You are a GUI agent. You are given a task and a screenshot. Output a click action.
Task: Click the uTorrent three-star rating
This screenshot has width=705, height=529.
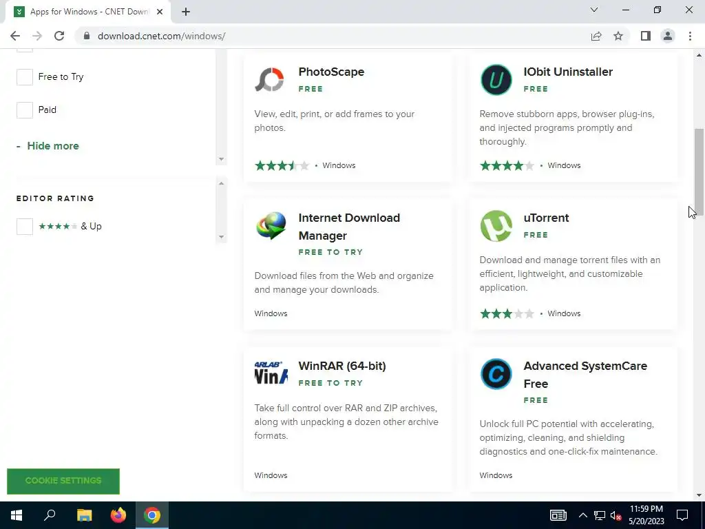click(x=507, y=313)
